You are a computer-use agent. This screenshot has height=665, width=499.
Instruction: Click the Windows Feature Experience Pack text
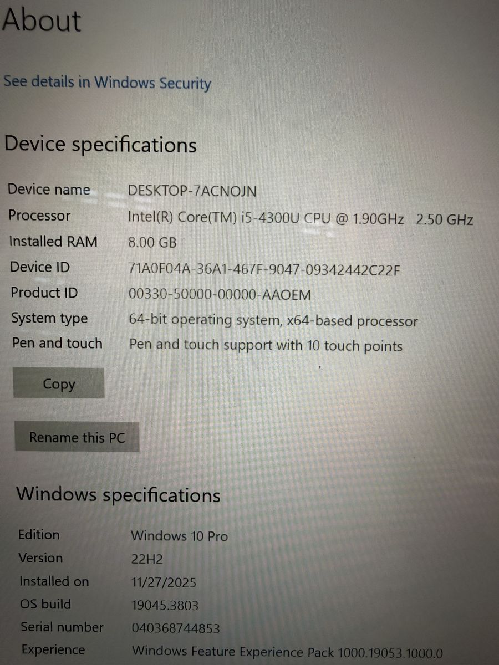tap(288, 652)
